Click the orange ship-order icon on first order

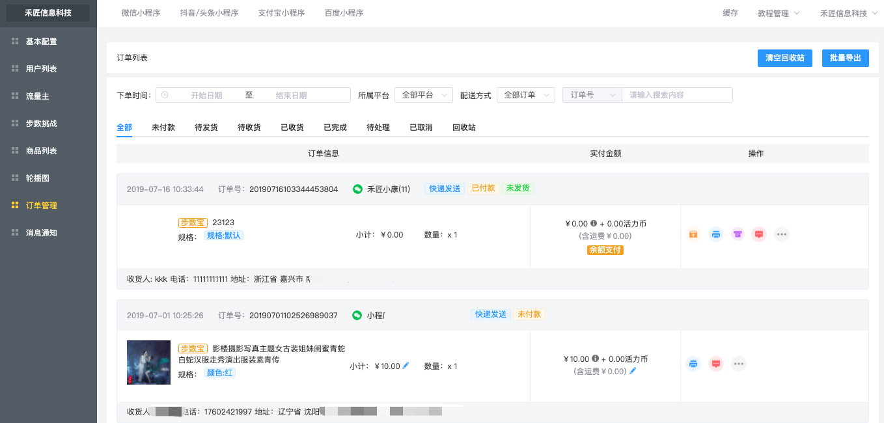693,234
